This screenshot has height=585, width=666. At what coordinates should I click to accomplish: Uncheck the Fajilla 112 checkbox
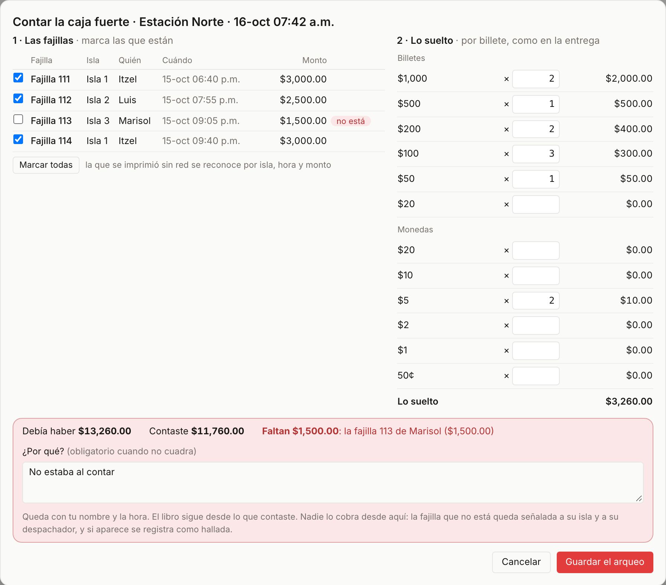[x=18, y=98]
